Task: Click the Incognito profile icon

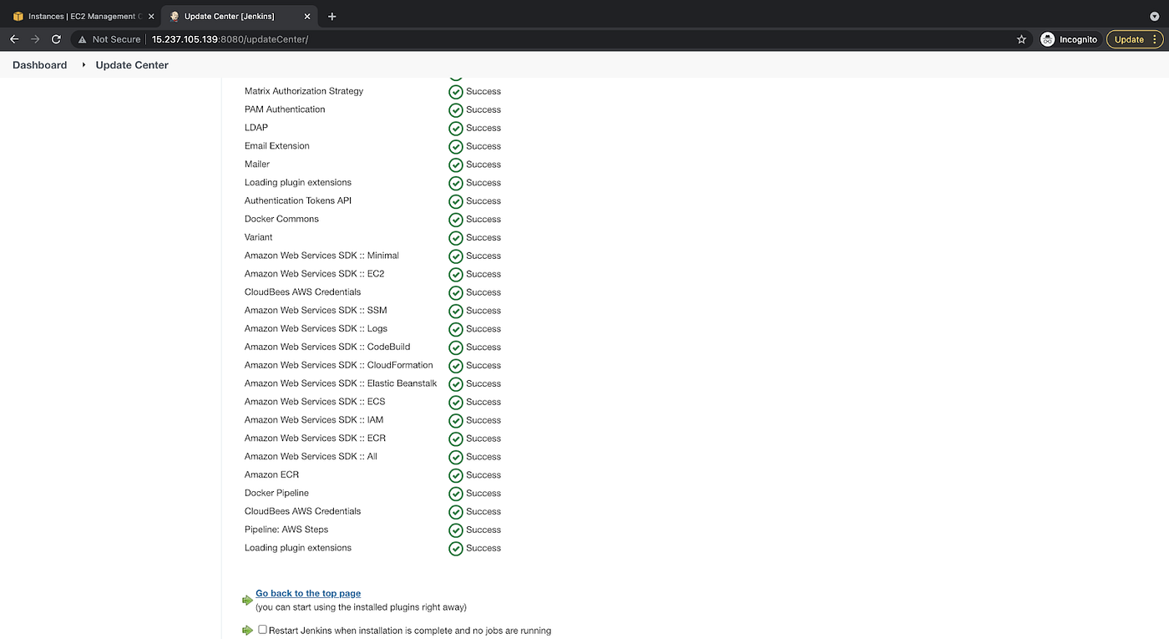Action: 1048,39
